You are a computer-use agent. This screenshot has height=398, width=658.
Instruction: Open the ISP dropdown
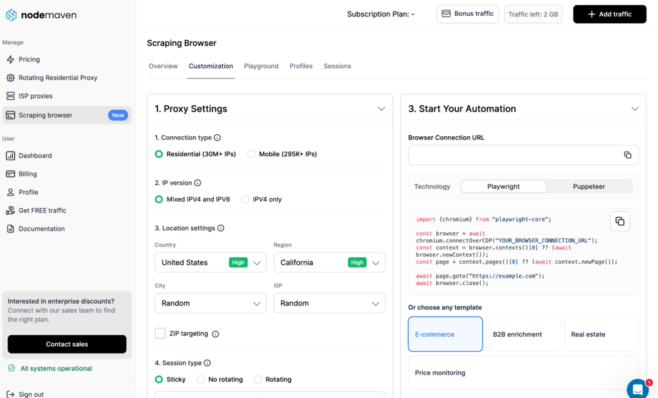(330, 303)
